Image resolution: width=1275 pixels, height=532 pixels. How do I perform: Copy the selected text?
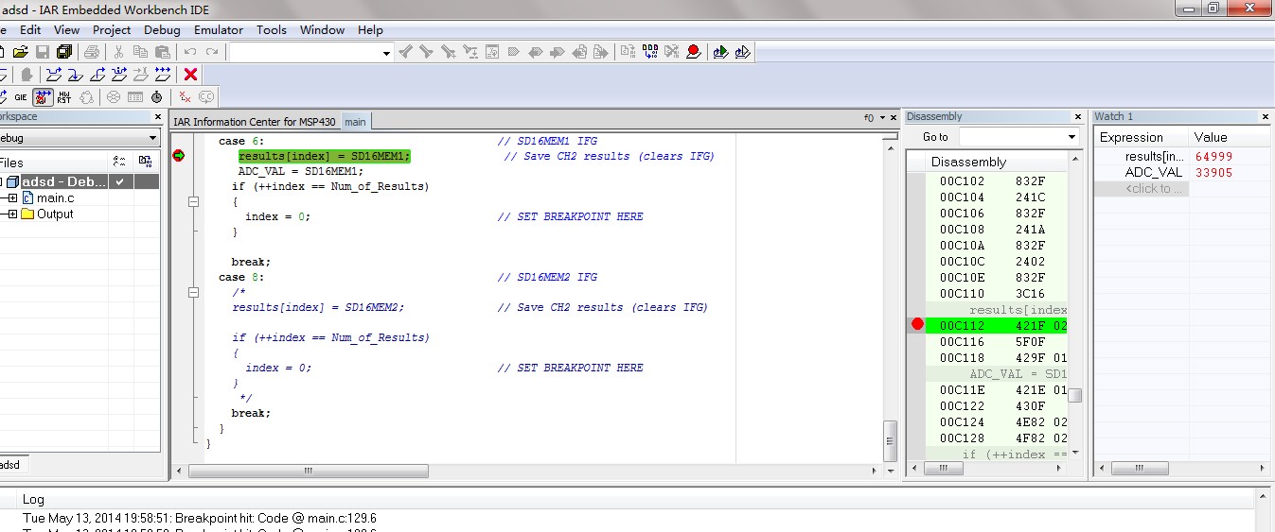[x=141, y=52]
